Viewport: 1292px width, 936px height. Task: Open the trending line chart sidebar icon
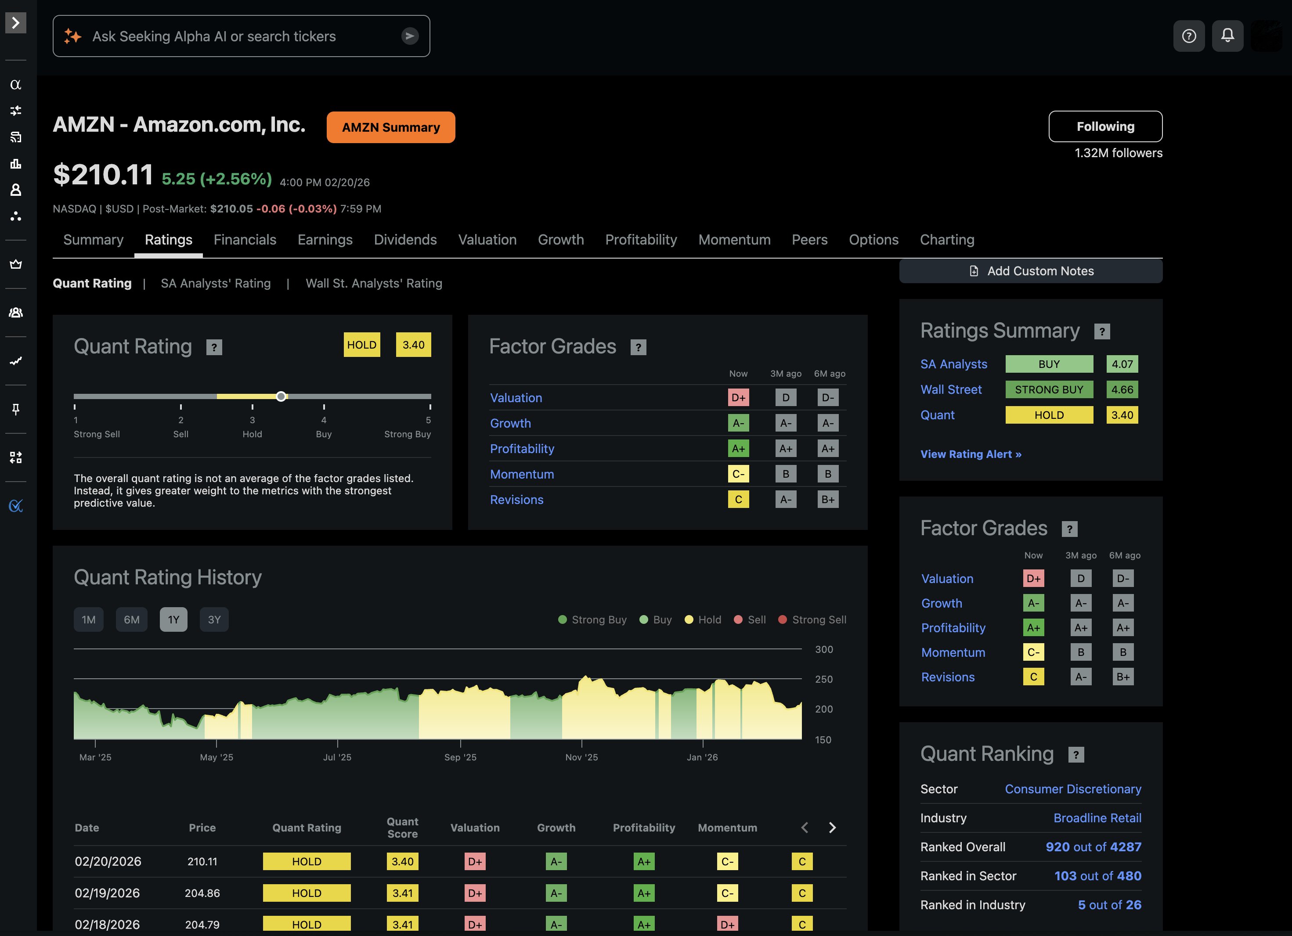pyautogui.click(x=15, y=361)
